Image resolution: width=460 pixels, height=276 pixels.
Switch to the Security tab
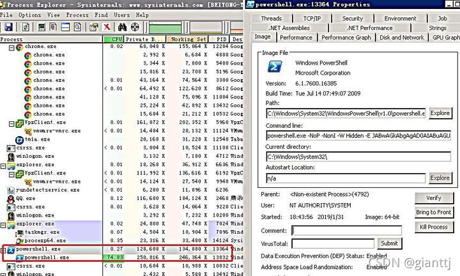pyautogui.click(x=352, y=19)
